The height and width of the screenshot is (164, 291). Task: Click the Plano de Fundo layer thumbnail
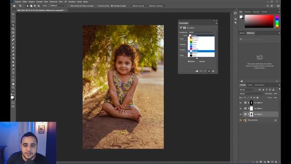pos(245,120)
